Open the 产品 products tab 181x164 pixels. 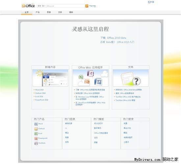pyautogui.click(x=38, y=12)
